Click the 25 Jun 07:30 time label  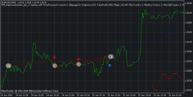pyautogui.click(x=99, y=95)
